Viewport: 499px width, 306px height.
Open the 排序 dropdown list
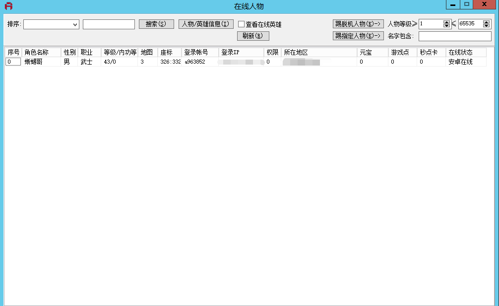coord(75,24)
